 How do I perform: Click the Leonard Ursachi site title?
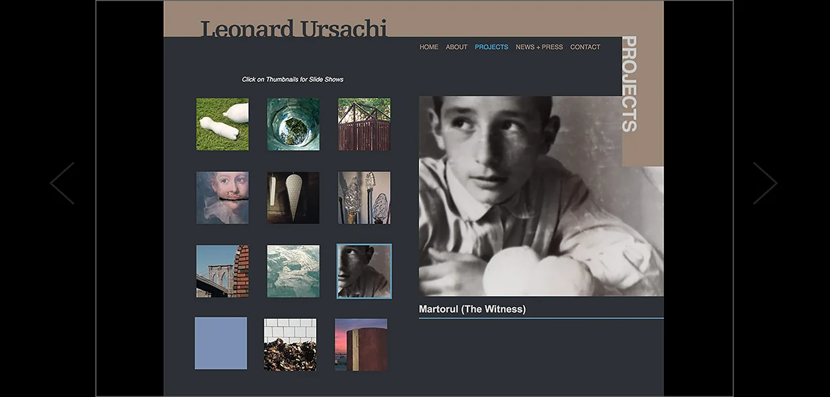pyautogui.click(x=293, y=29)
